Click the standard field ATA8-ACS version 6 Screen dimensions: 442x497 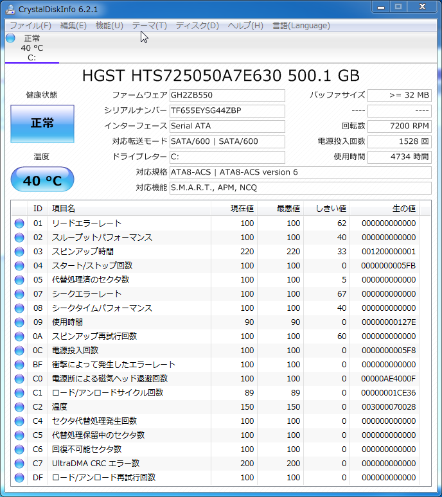pos(300,173)
